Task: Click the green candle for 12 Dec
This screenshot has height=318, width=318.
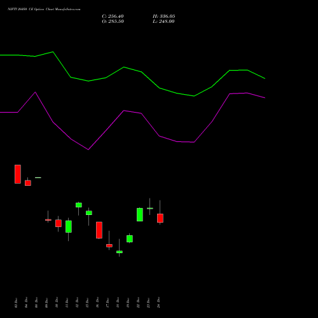Action: pyautogui.click(x=79, y=205)
